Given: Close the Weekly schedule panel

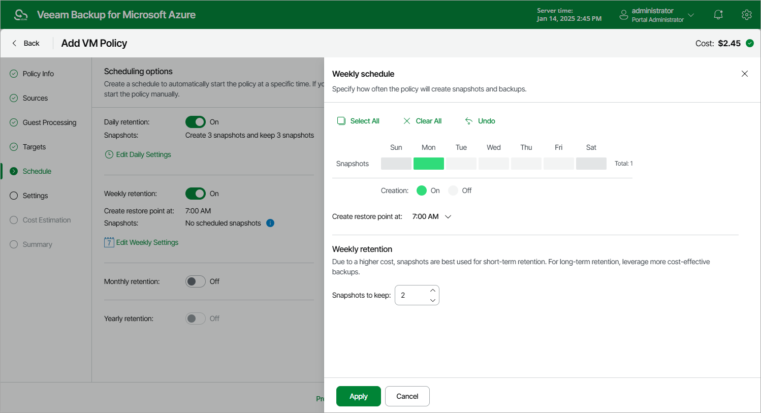Looking at the screenshot, I should tap(745, 74).
